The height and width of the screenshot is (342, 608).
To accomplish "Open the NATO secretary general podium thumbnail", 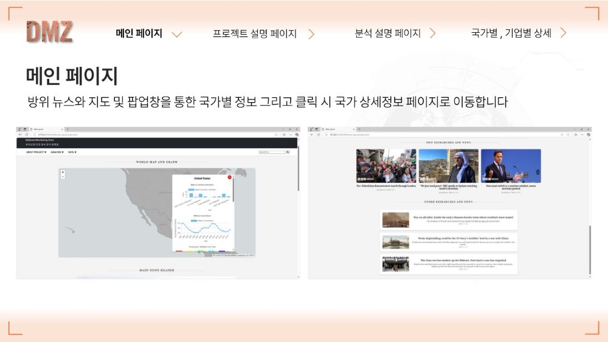I will pyautogui.click(x=511, y=166).
